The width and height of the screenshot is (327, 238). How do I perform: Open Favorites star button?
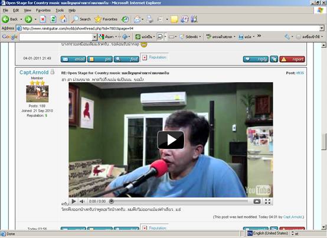(x=106, y=19)
